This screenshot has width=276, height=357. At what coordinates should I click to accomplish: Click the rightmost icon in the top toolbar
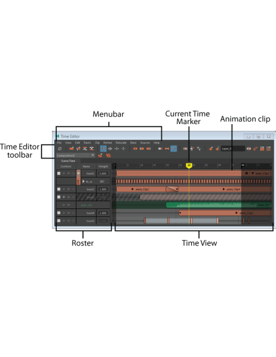click(x=269, y=149)
